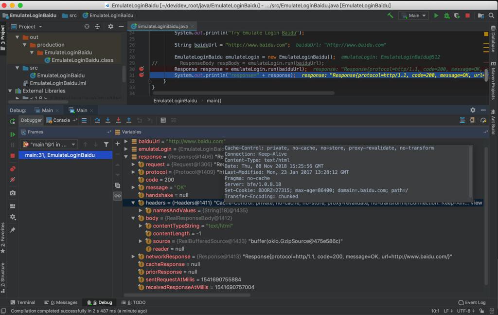Open the View Breakpoints dialog
Screen dimensions: 498x315
[12, 169]
